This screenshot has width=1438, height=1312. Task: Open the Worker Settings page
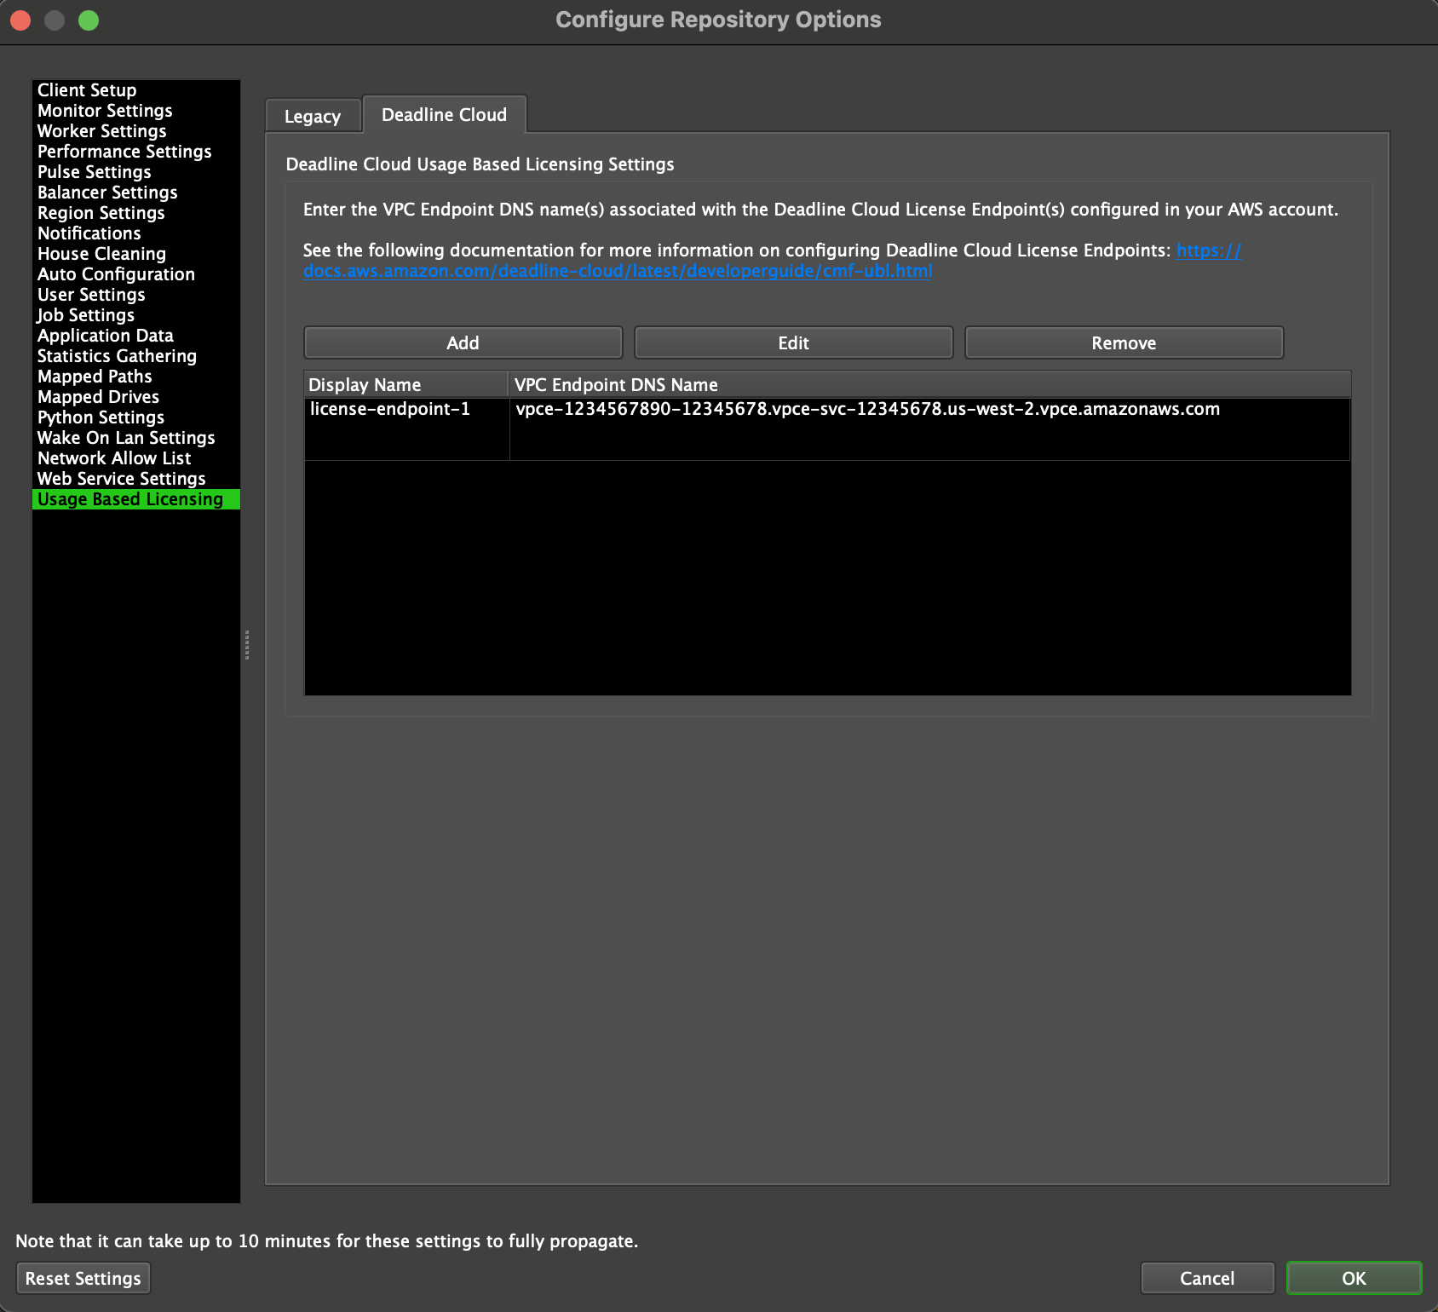pos(101,130)
